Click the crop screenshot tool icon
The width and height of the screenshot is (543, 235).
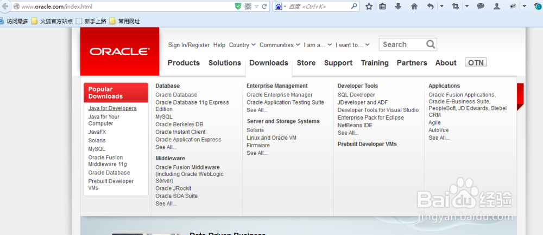click(x=454, y=6)
